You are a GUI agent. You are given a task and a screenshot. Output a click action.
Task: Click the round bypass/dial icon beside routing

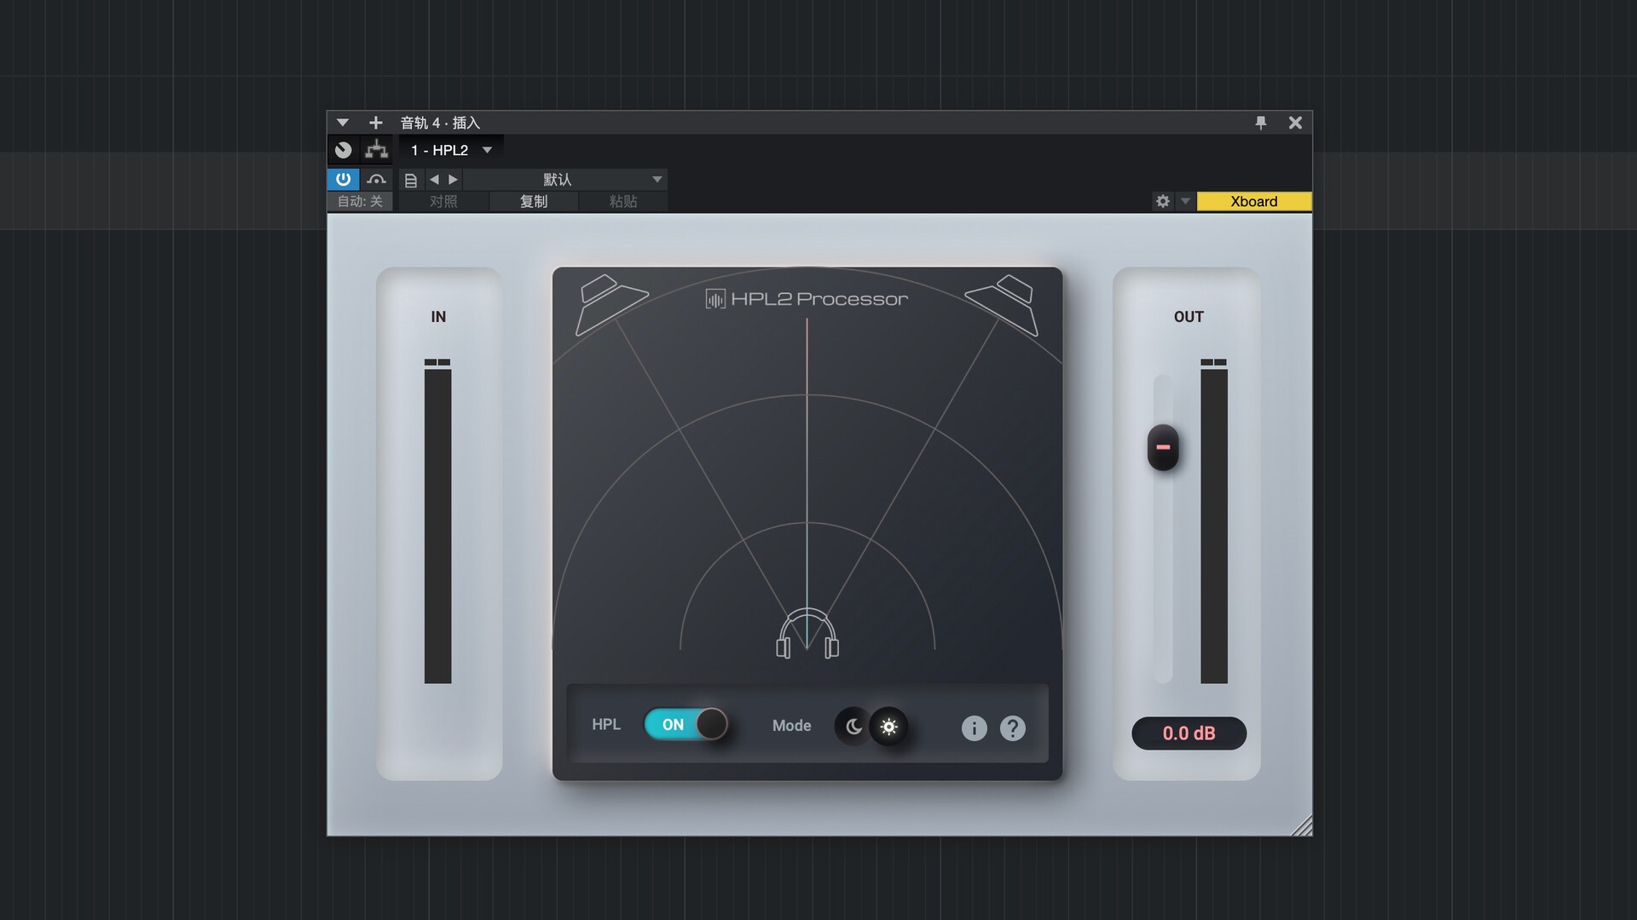click(x=343, y=150)
